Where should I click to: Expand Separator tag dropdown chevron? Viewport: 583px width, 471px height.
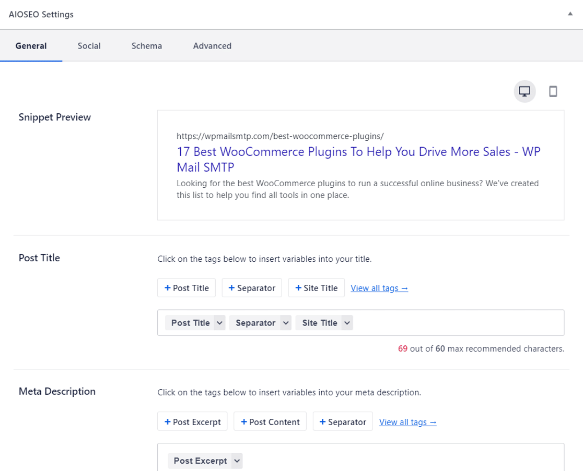point(286,323)
